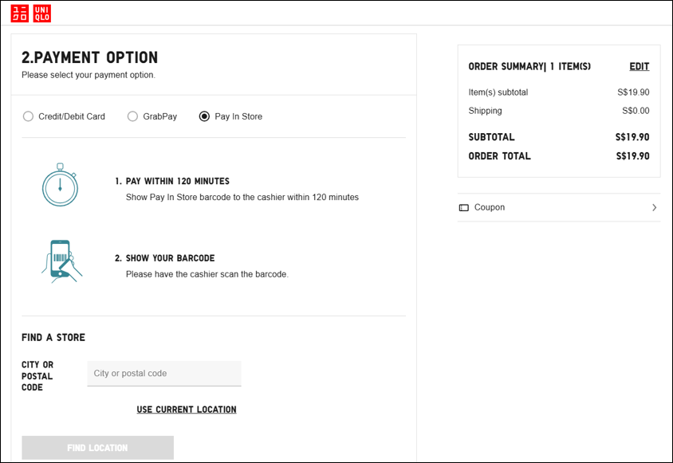Expand the Coupon section chevron arrow
The image size is (673, 463).
[654, 207]
